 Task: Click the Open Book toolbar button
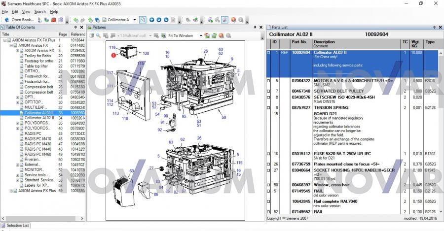19,20
